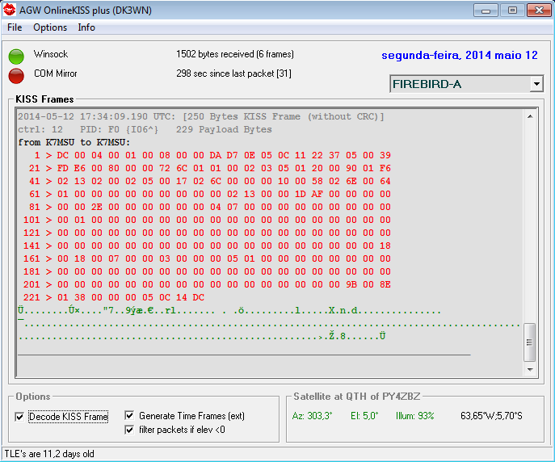This screenshot has width=555, height=462.
Task: Click hex row starting at offset 221
Action: (x=114, y=297)
